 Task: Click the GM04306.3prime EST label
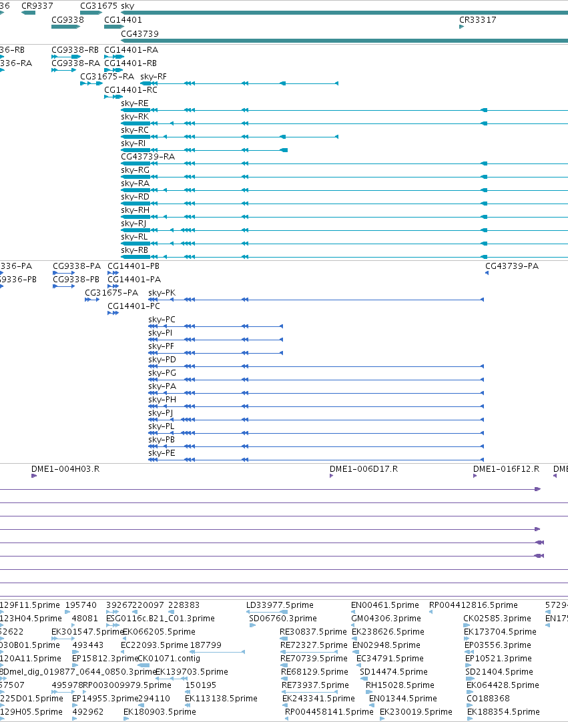pyautogui.click(x=386, y=618)
